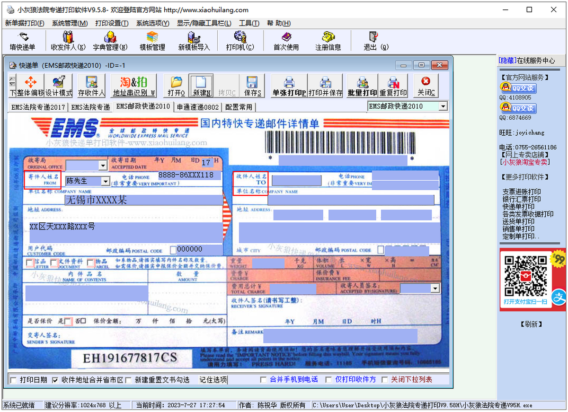Screen dimensions: 568x412
Task: Switch to the 配置常用 tab
Action: pos(239,107)
